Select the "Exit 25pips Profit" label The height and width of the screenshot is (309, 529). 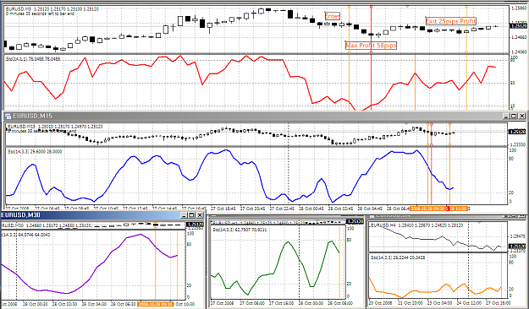coord(450,21)
